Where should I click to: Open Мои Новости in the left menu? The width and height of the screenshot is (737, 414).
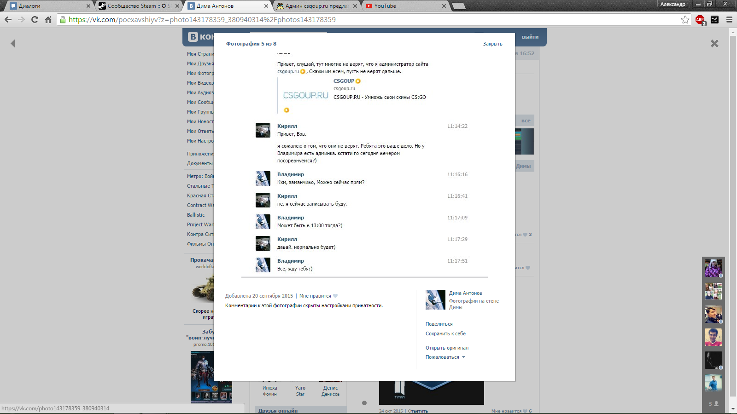coord(200,121)
